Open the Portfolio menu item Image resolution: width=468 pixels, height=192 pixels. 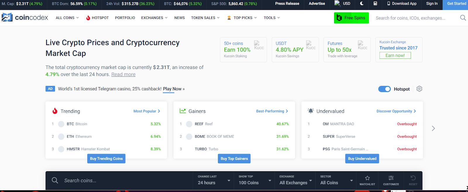pos(125,18)
